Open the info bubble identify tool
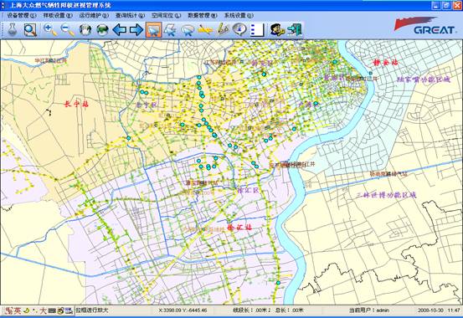The height and width of the screenshot is (318, 463). pyautogui.click(x=239, y=29)
